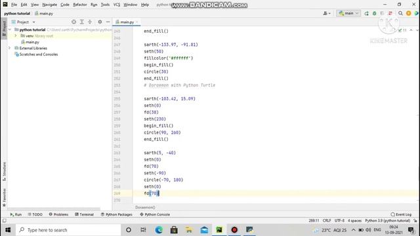The height and width of the screenshot is (236, 420).
Task: Click circle(-70, 180) code line
Action: point(163,180)
